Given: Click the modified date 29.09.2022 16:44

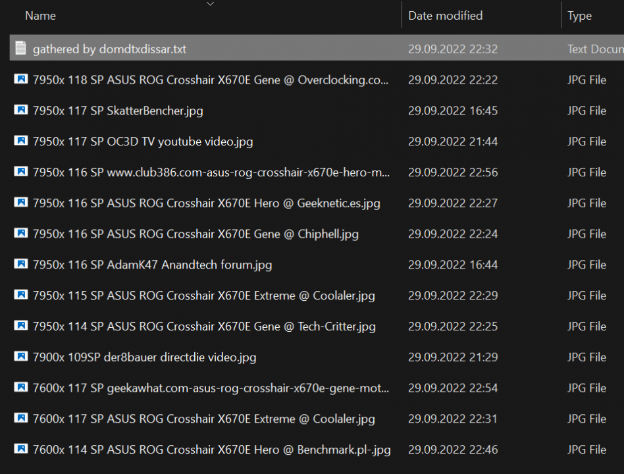Looking at the screenshot, I should (x=453, y=265).
